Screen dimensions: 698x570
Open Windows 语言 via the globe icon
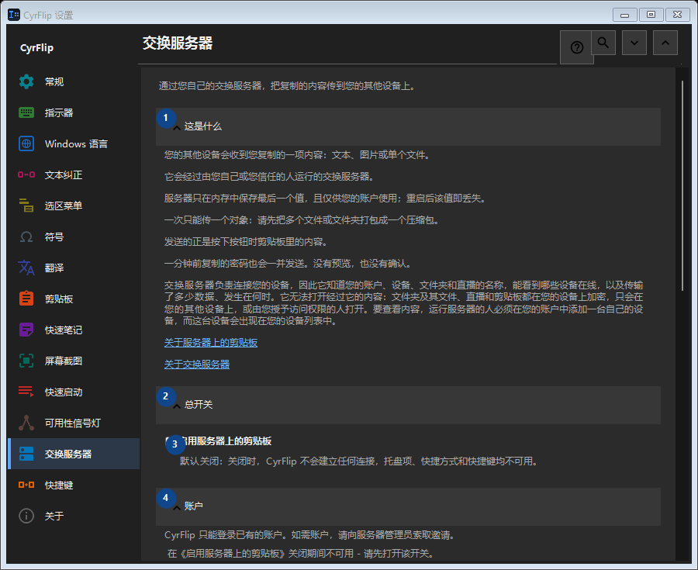[26, 143]
